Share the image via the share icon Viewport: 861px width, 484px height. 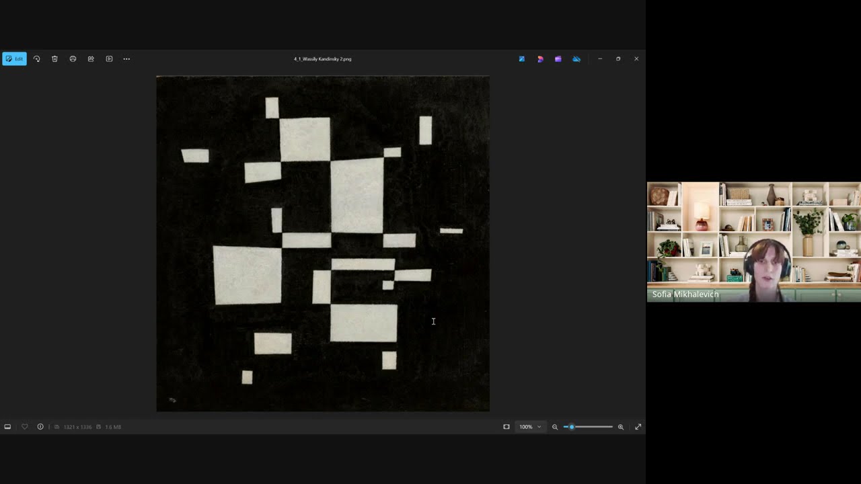coord(91,59)
